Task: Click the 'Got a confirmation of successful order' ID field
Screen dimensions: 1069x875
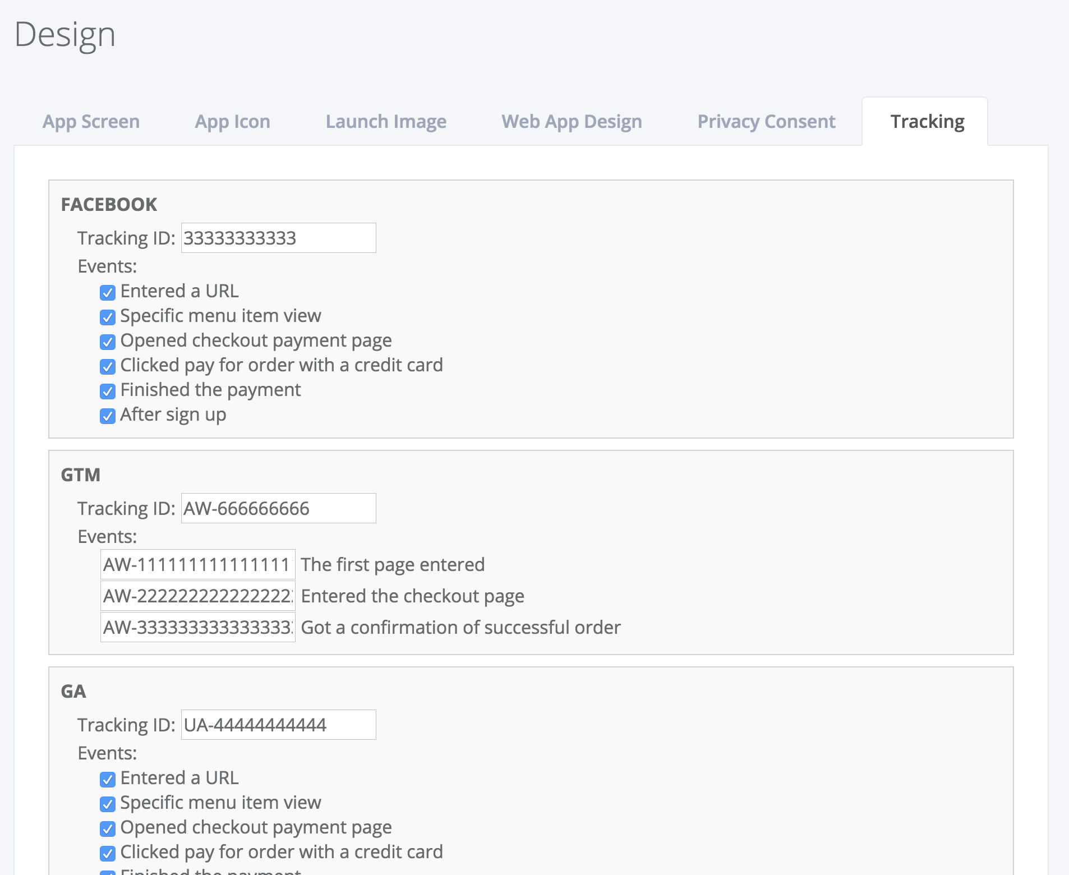Action: [198, 627]
